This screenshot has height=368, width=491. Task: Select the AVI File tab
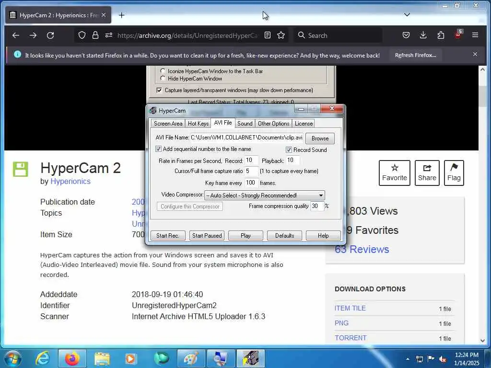coord(223,123)
